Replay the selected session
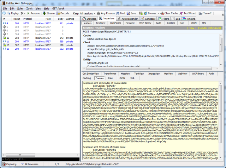 pos(13,13)
